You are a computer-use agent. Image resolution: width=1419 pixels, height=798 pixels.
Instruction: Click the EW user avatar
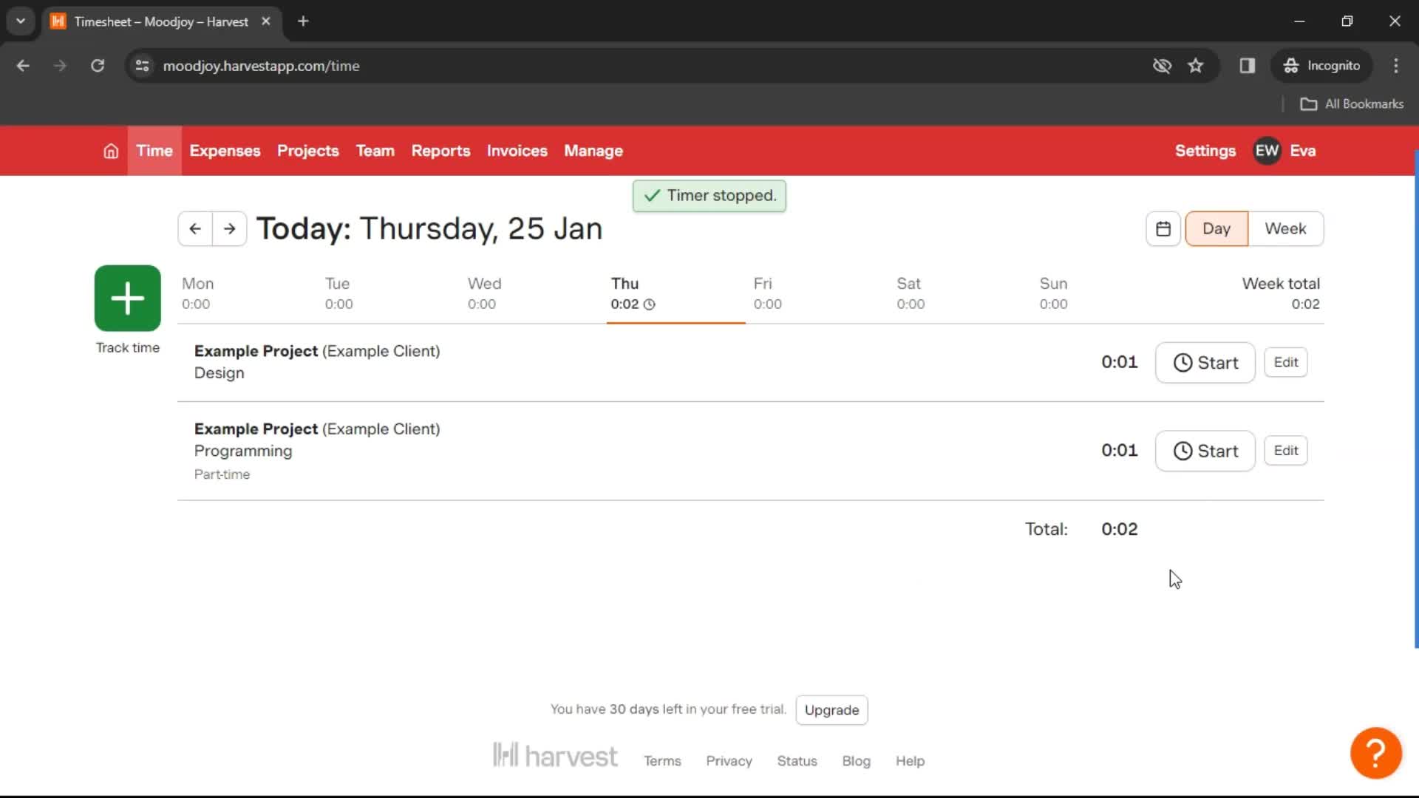coord(1267,151)
